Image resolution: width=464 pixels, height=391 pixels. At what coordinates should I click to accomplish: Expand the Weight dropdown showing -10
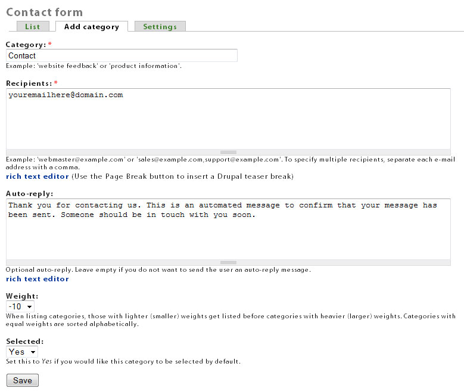pyautogui.click(x=20, y=306)
